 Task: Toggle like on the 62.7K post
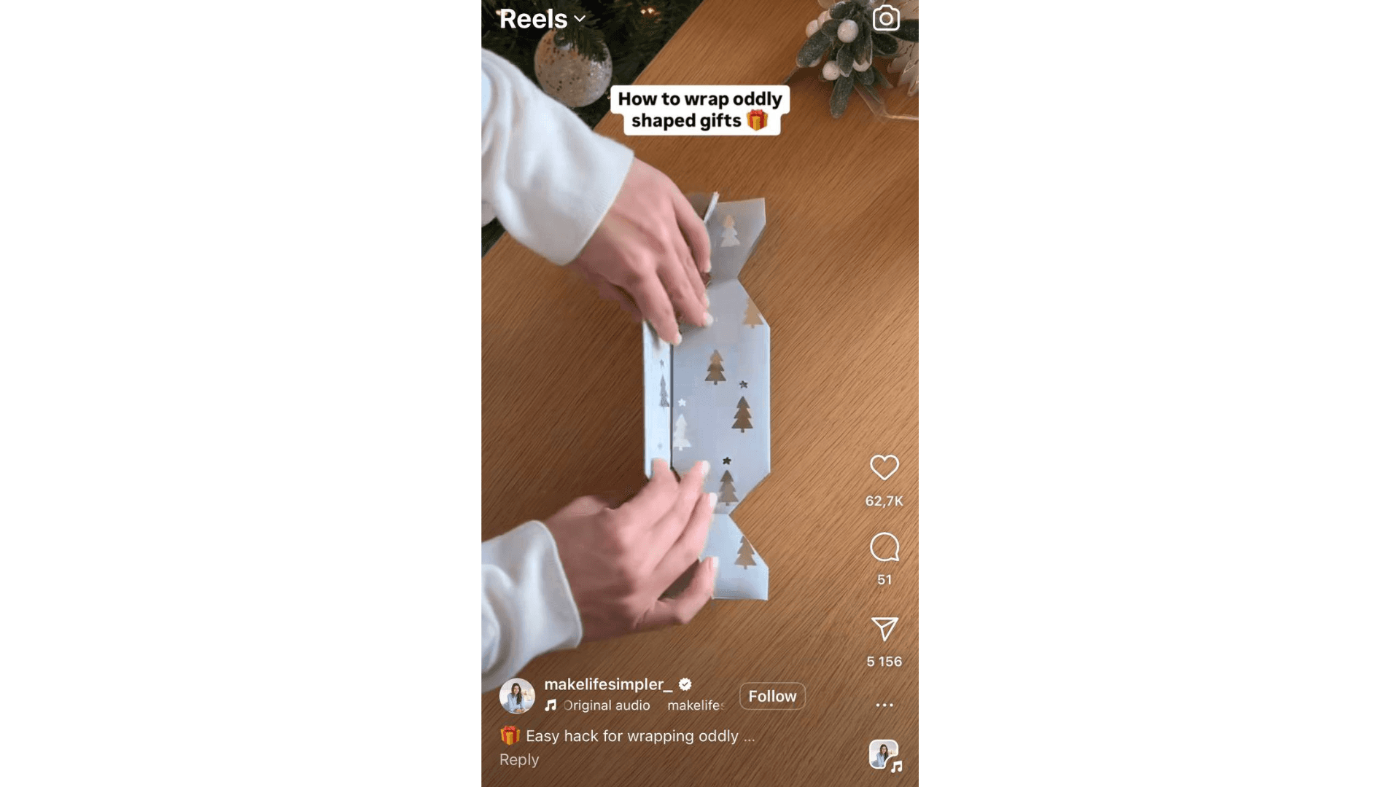tap(883, 467)
